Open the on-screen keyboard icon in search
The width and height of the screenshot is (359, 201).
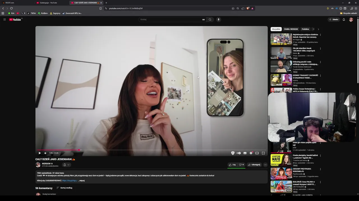point(203,20)
